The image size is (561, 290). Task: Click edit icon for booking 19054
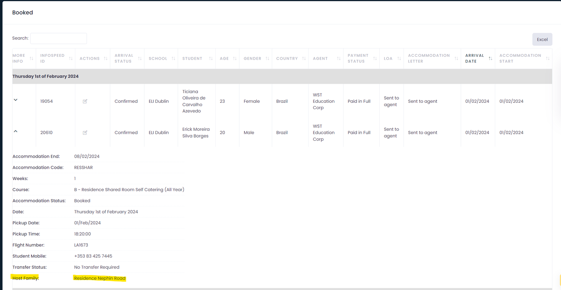click(x=85, y=102)
